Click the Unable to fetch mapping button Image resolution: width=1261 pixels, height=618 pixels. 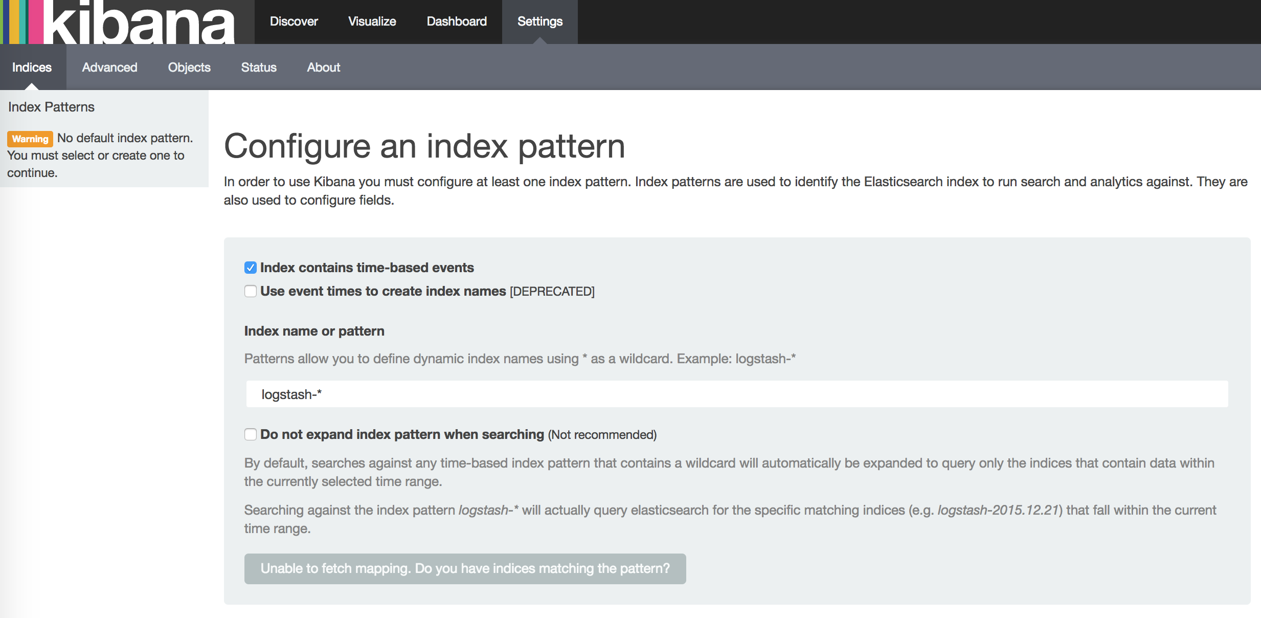[464, 568]
